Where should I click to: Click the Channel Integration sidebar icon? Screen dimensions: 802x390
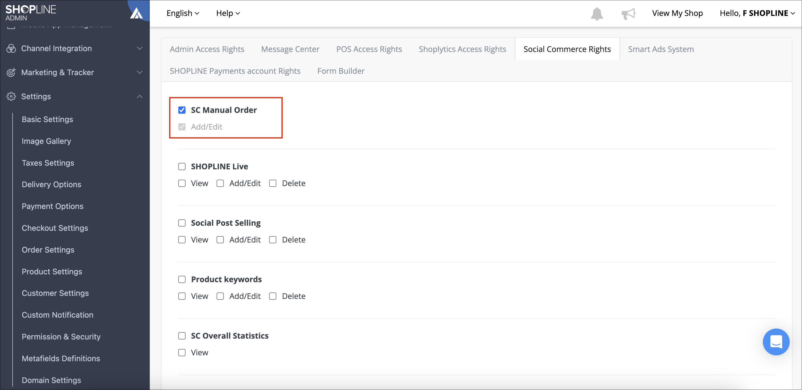11,48
